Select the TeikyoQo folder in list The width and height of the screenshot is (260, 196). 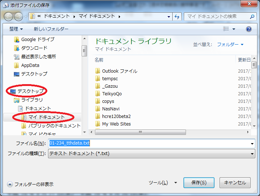[112, 94]
